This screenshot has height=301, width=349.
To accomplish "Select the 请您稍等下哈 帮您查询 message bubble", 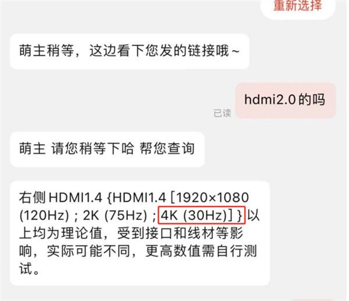I will click(107, 149).
